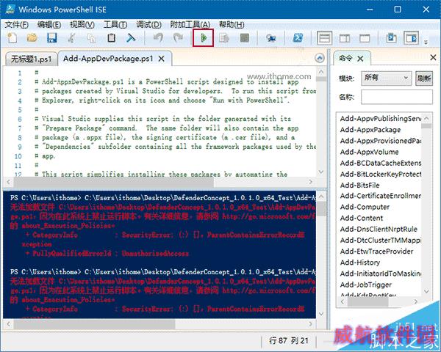
Task: Expand the 模块 dropdown showing 所有
Action: (386, 78)
